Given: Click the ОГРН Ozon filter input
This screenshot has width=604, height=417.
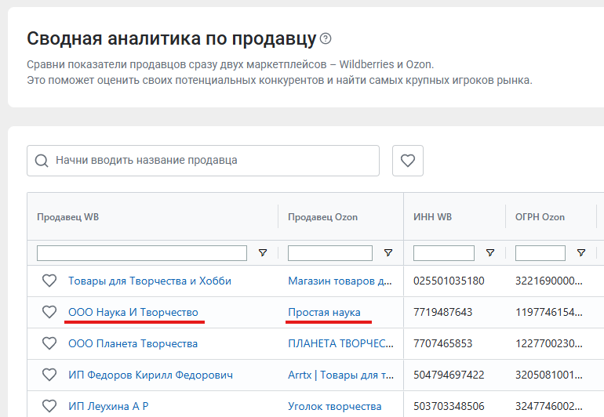Looking at the screenshot, I should (x=540, y=253).
